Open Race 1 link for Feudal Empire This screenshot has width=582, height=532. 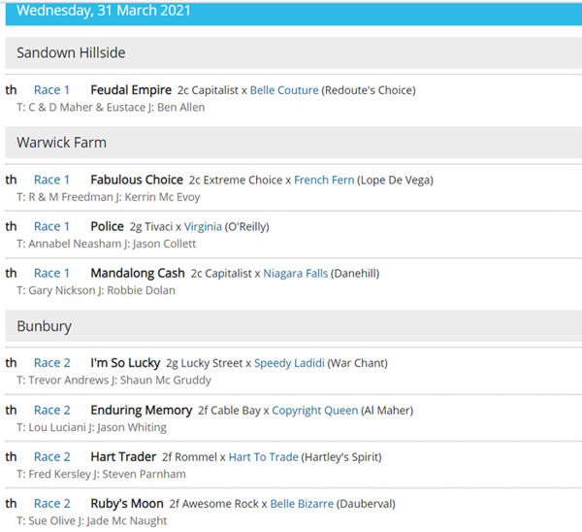pyautogui.click(x=51, y=90)
